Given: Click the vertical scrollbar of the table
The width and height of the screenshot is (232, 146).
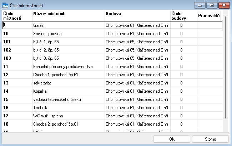Looking at the screenshot, I should click(x=226, y=68).
